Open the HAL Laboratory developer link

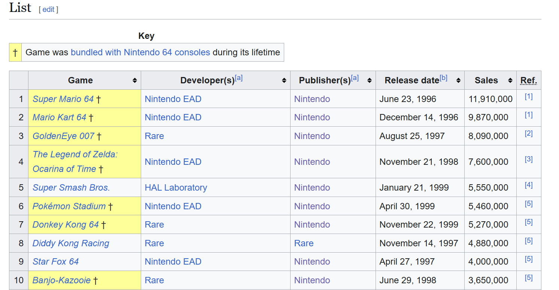pyautogui.click(x=176, y=188)
